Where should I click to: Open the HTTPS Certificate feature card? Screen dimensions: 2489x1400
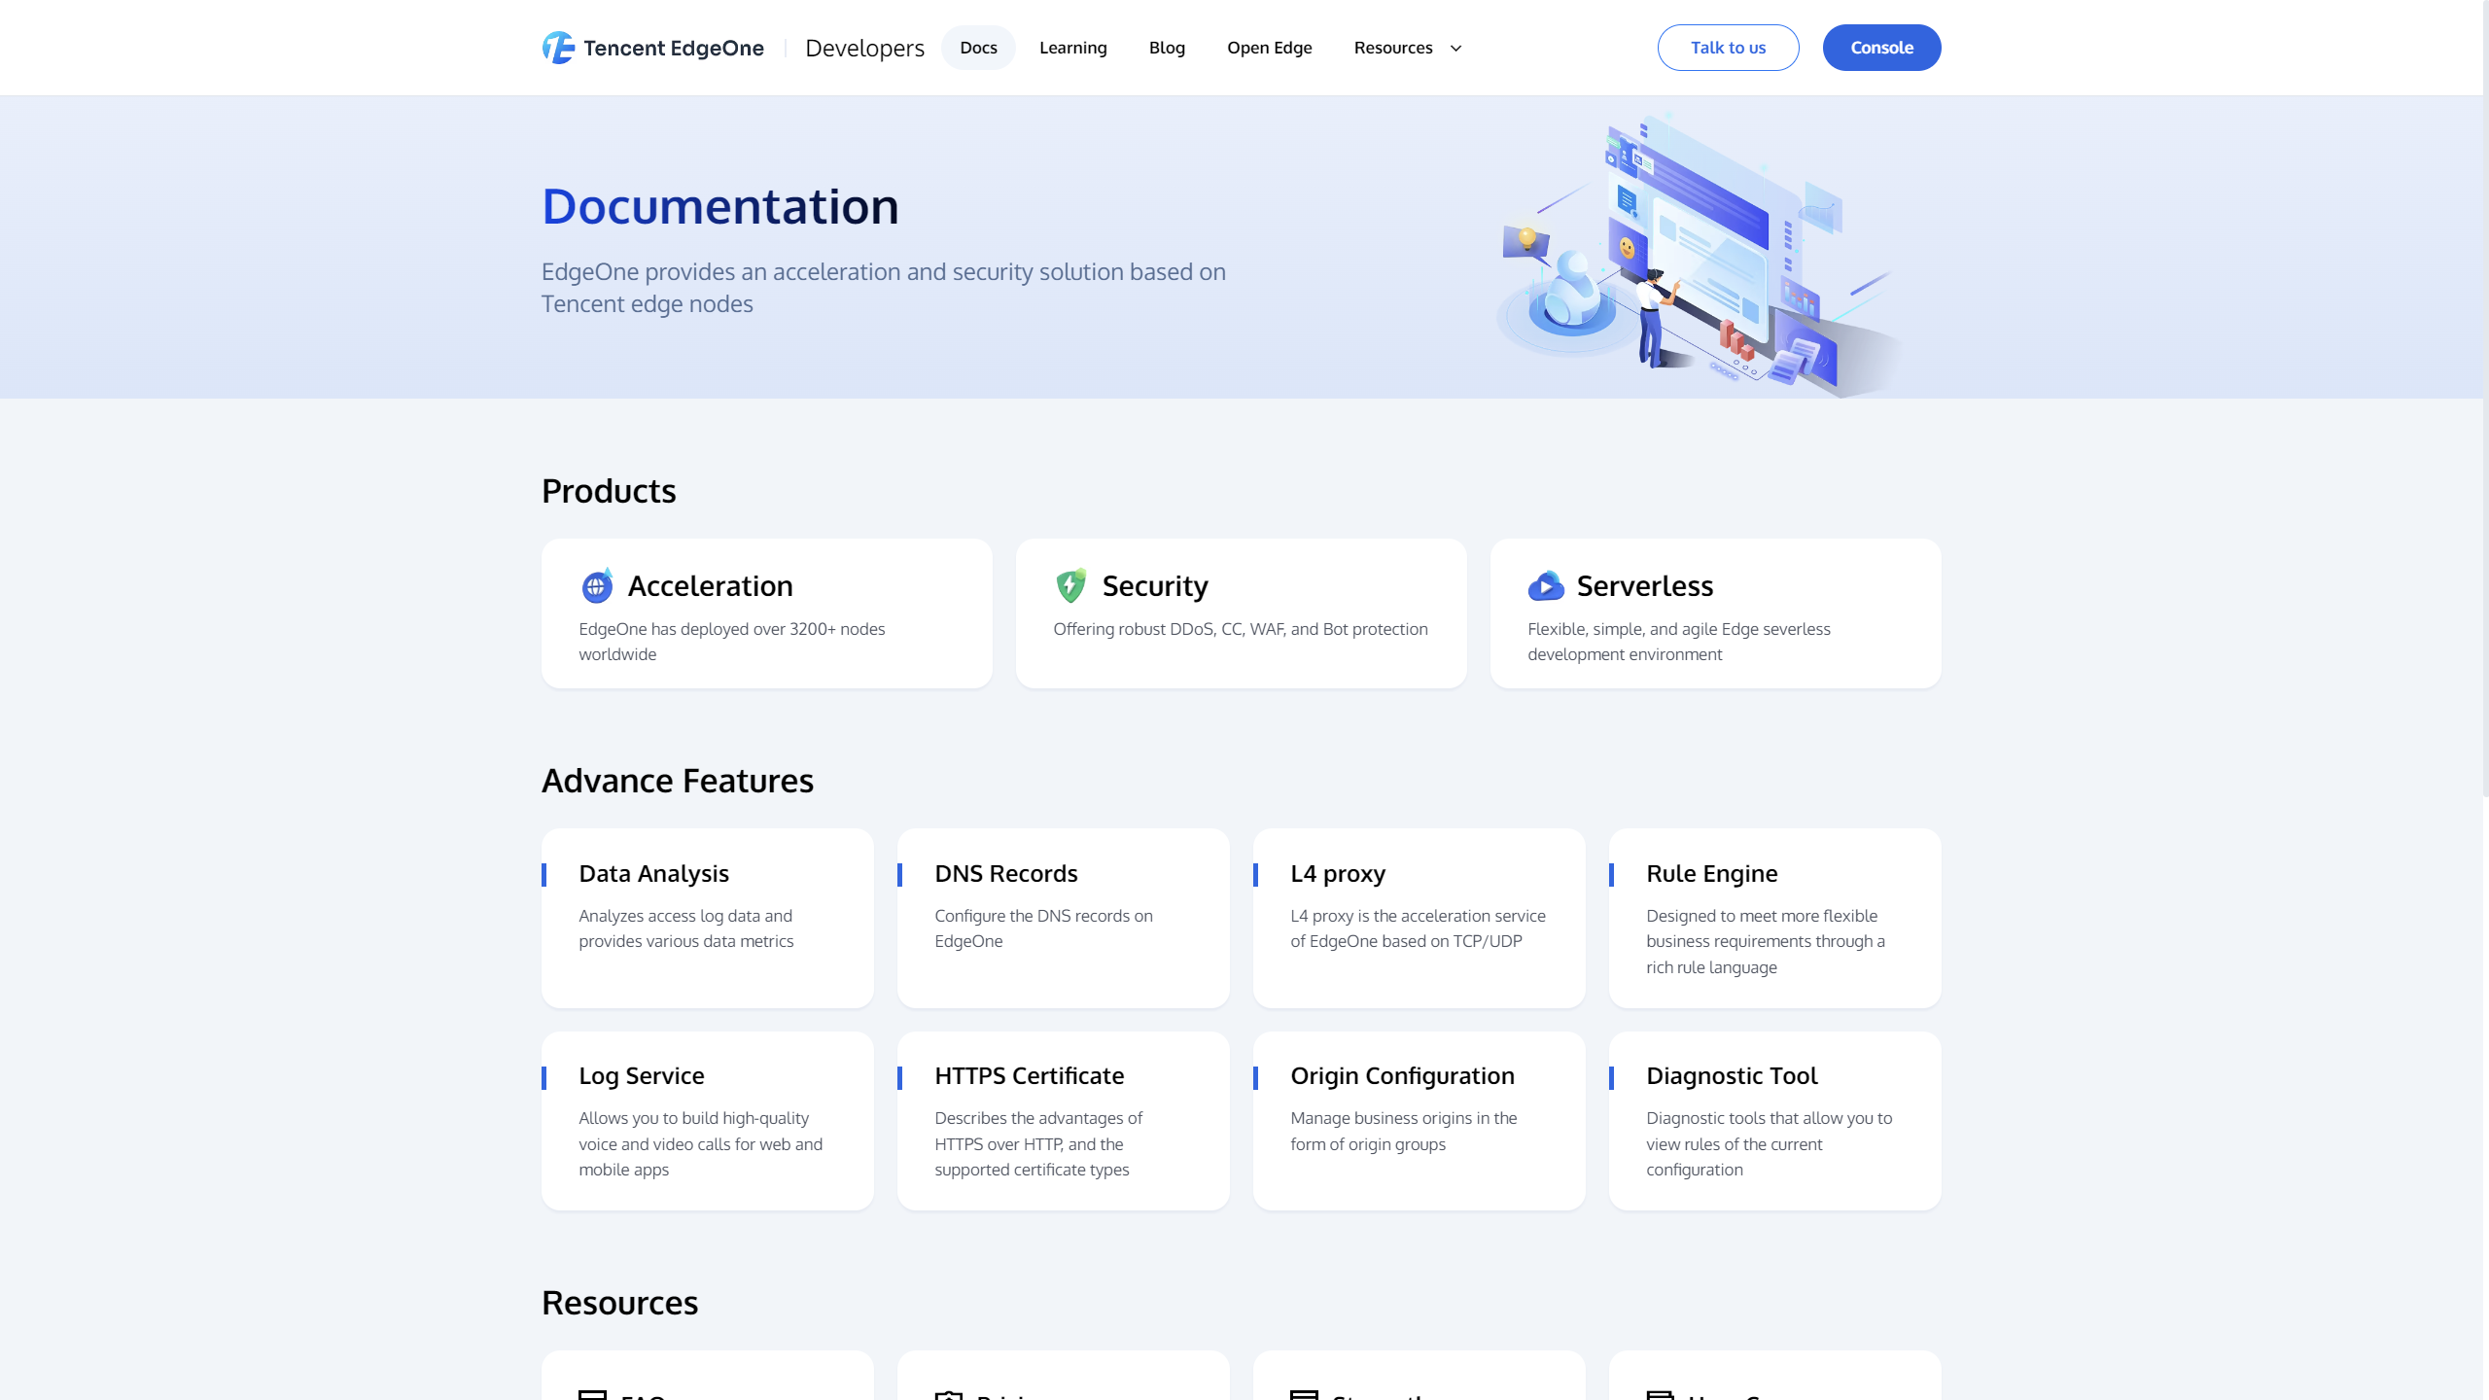(x=1063, y=1121)
